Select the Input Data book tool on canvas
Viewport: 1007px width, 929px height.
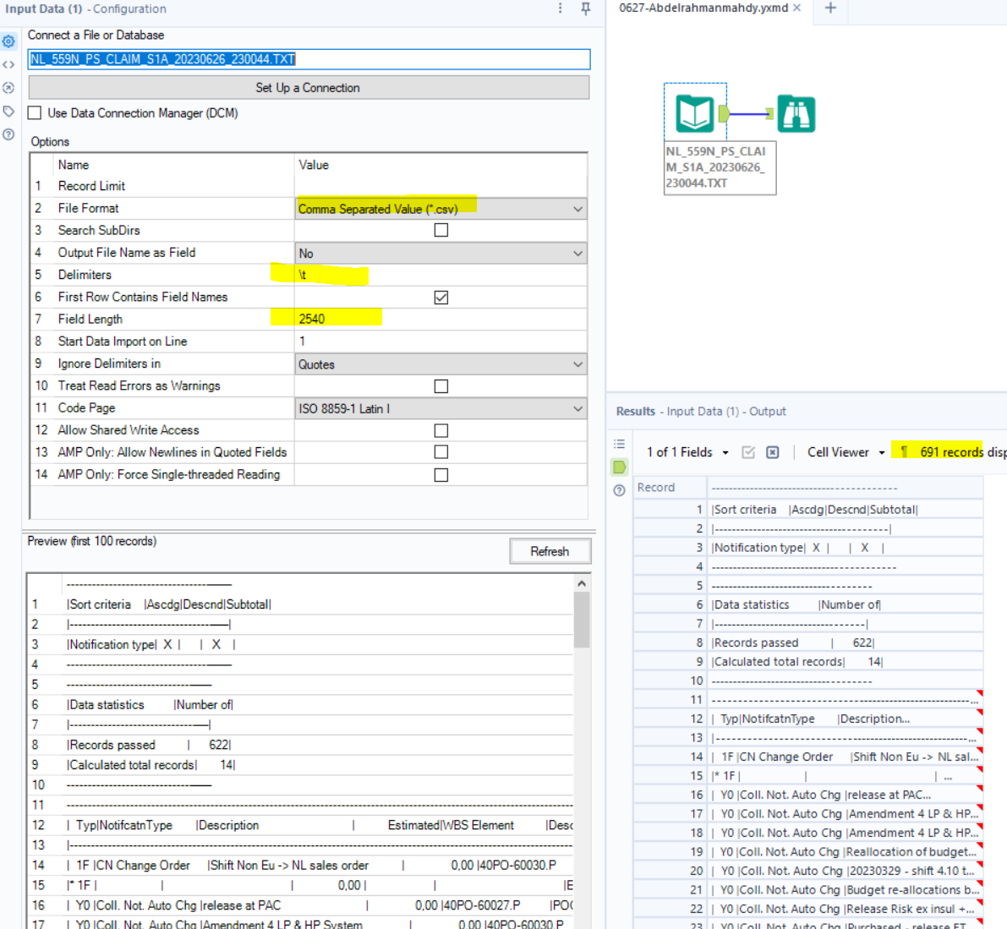[x=695, y=113]
